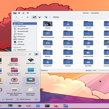The image size is (109, 109).
Task: Open Info Center from the launcher
Action: tap(31, 71)
